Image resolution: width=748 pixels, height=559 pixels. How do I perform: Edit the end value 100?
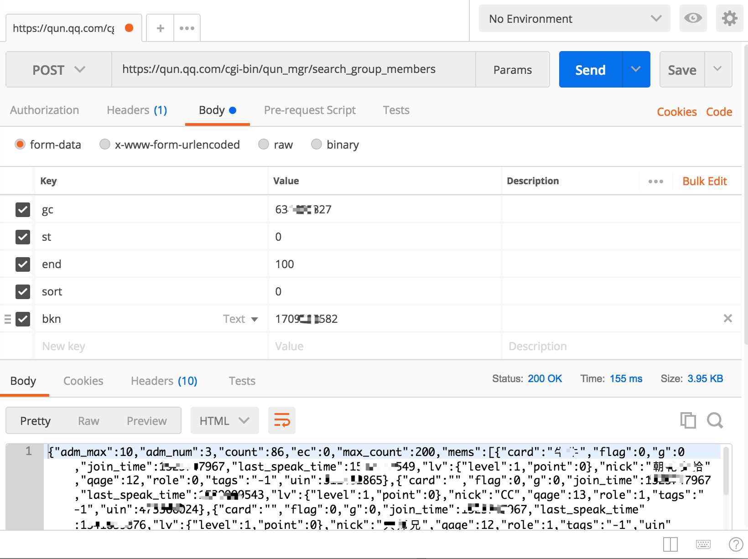385,264
